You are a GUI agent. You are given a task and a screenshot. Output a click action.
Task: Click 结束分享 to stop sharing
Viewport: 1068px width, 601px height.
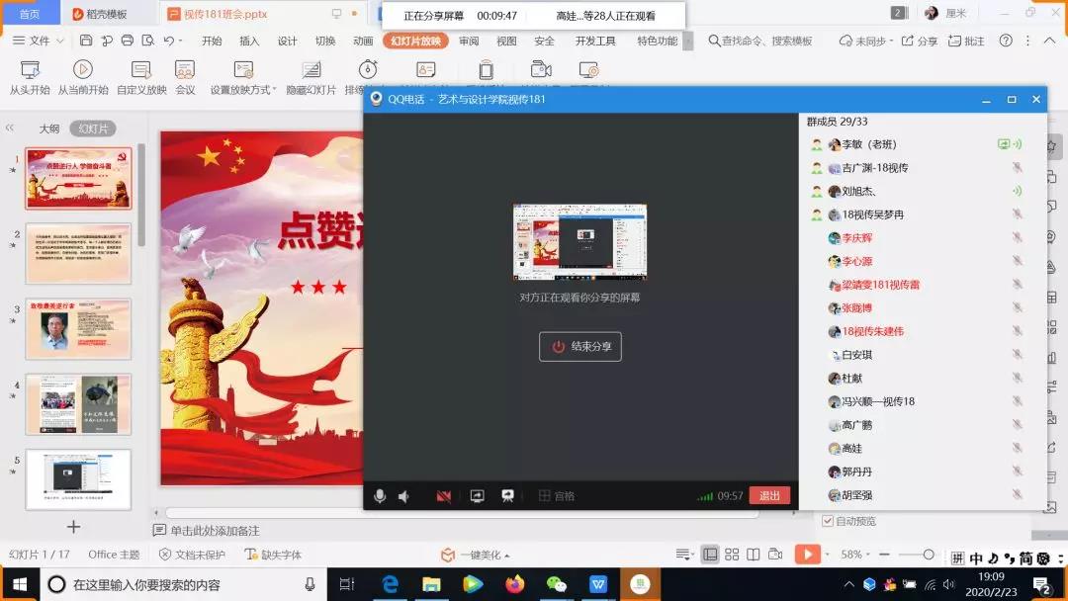(x=580, y=347)
